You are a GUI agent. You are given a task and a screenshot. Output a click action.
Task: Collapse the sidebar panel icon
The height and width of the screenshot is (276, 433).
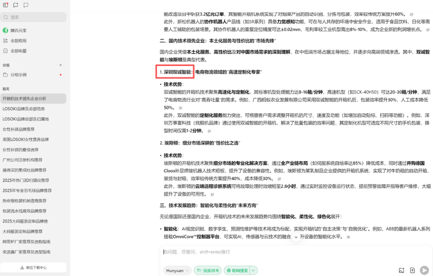[5, 5]
